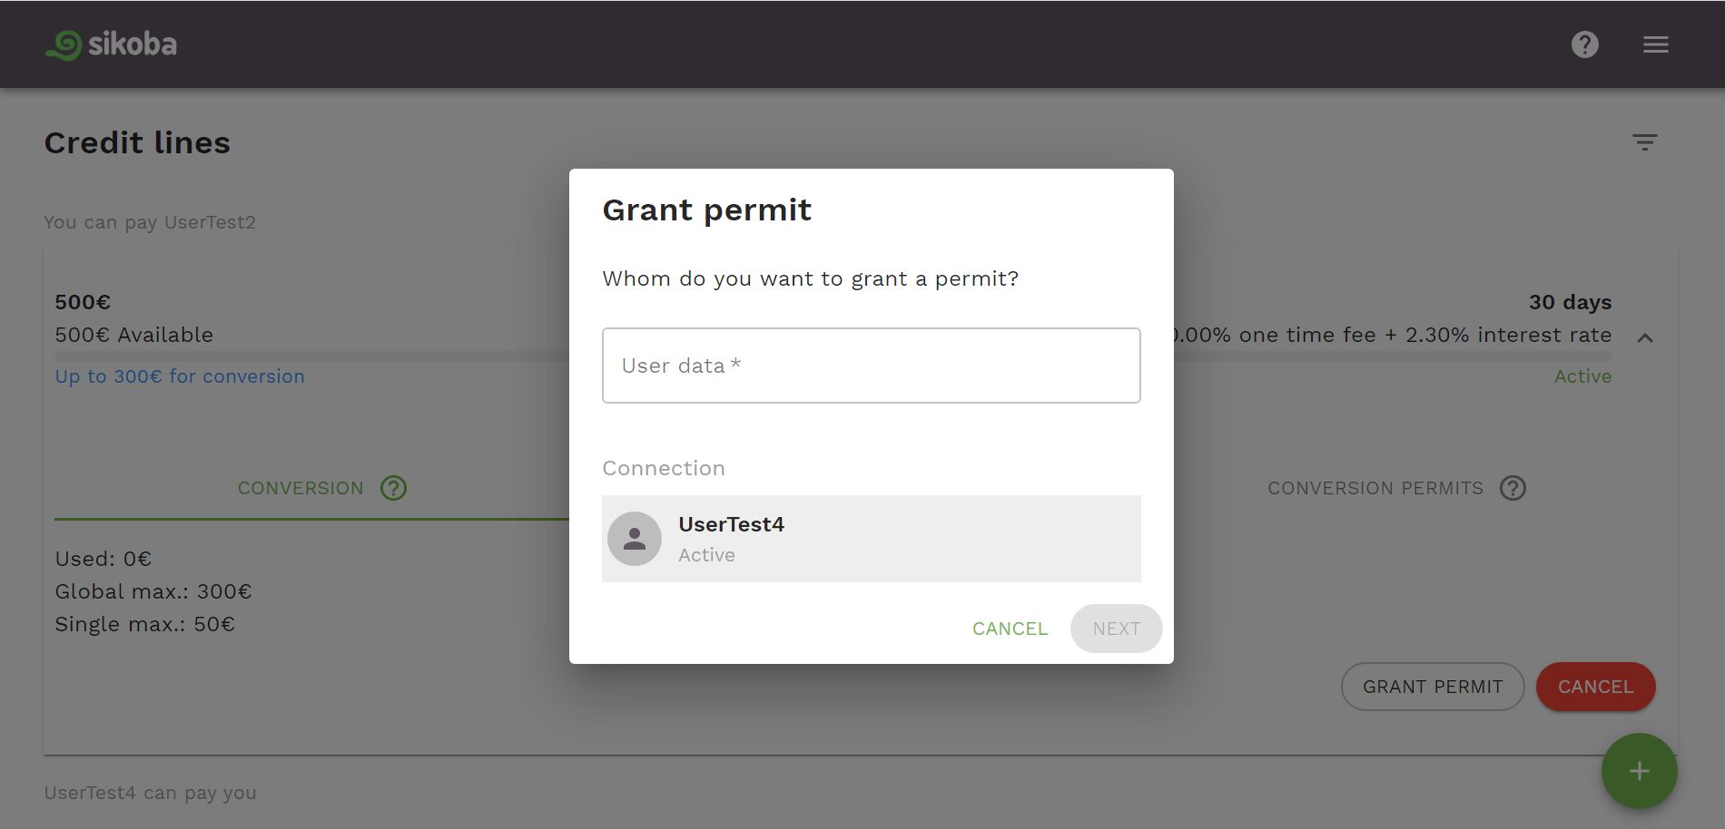Open the credit lines filter icon
This screenshot has height=829, width=1725.
[1645, 142]
